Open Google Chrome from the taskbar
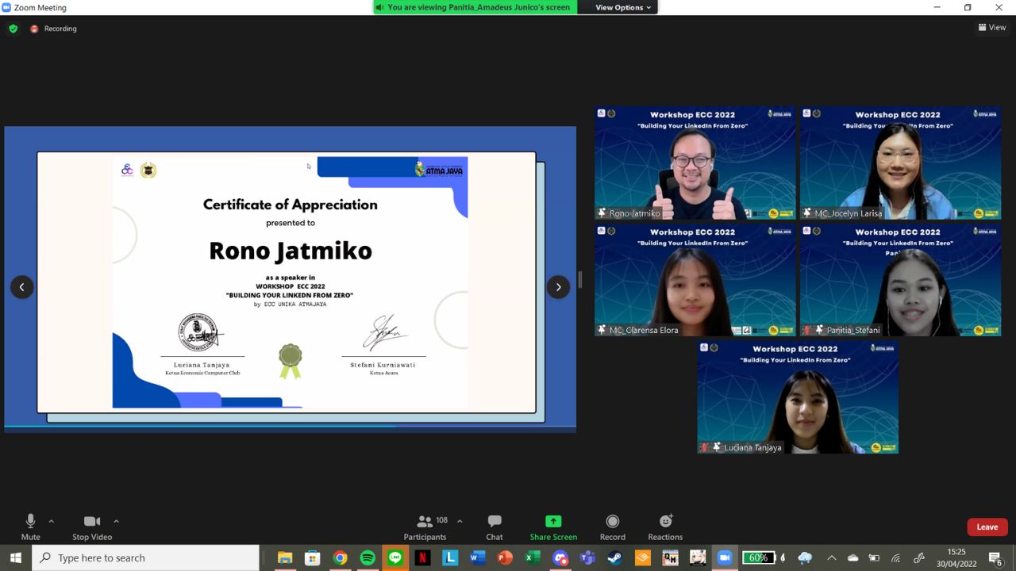Screen dimensions: 1016x571 (340, 558)
